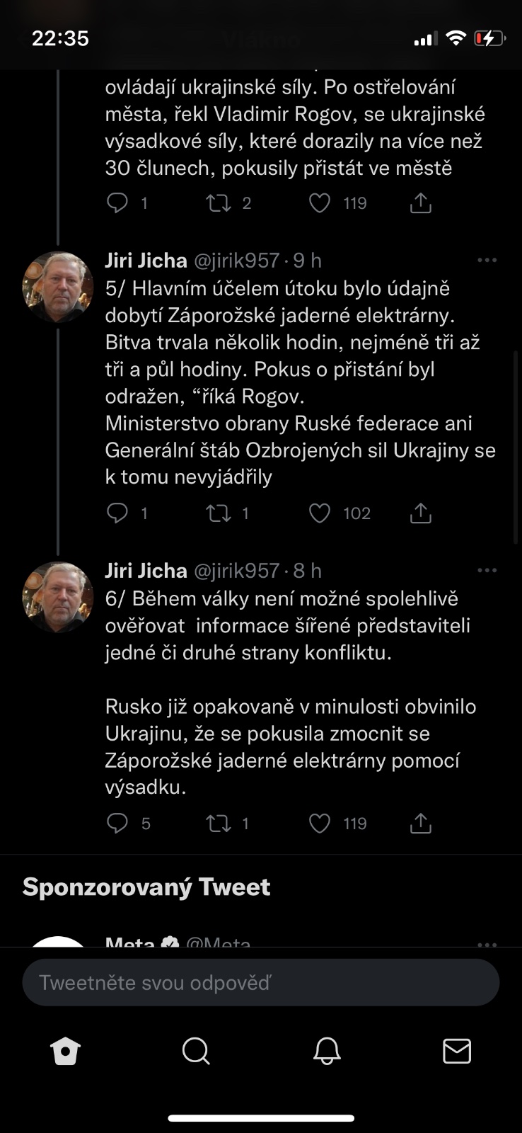Open more options for tweet 5/
This screenshot has height=1133, width=522.
coord(487,261)
